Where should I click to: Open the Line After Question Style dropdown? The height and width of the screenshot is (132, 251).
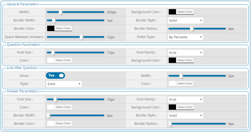[64, 84]
